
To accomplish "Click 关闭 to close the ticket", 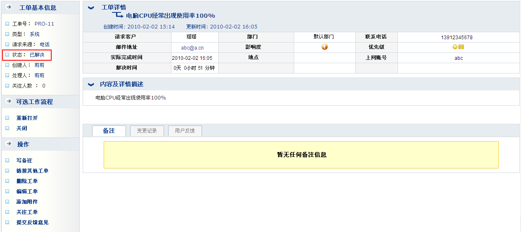I will coord(21,128).
